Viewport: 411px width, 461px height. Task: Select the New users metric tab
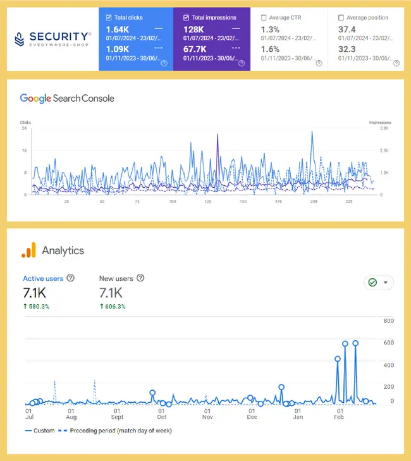pyautogui.click(x=116, y=278)
